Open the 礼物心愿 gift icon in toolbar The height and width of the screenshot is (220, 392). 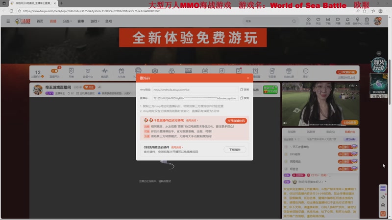pyautogui.click(x=289, y=73)
